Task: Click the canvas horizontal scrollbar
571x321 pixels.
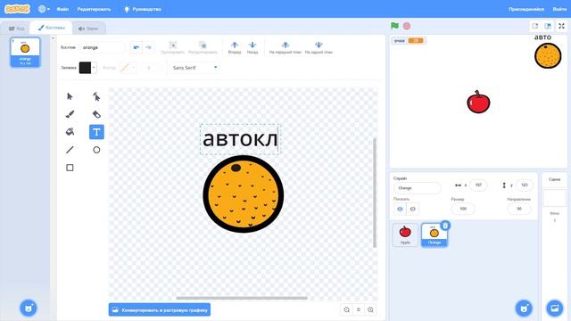Action: (242, 298)
